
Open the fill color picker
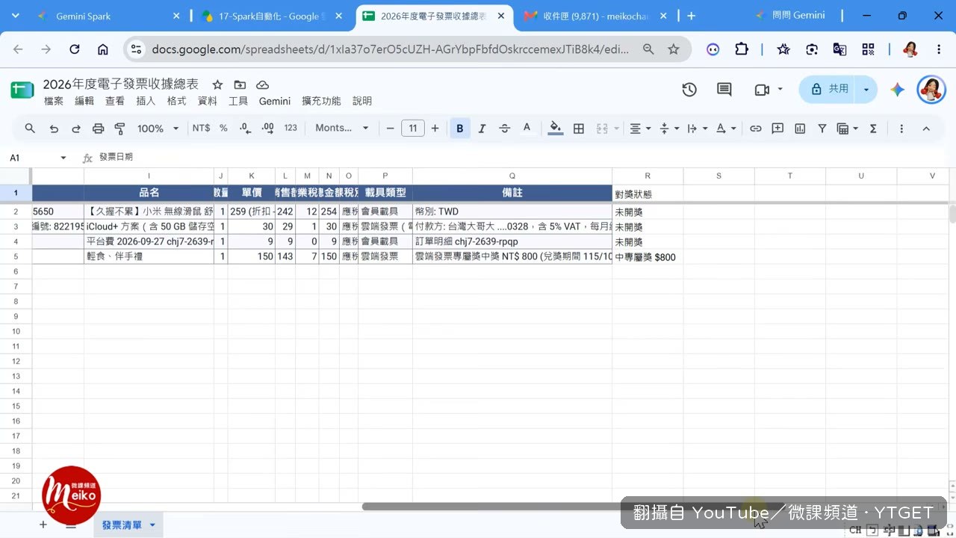point(555,129)
